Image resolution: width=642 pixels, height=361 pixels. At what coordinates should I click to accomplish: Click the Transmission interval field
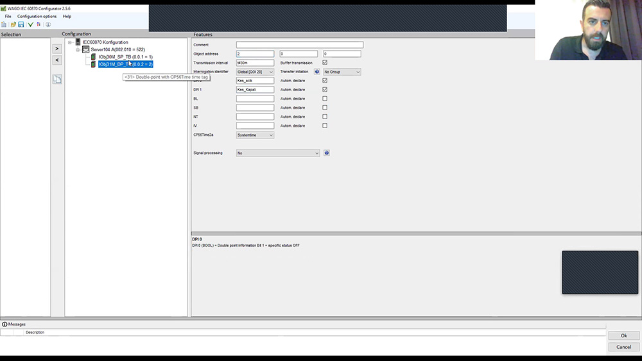[x=255, y=63]
